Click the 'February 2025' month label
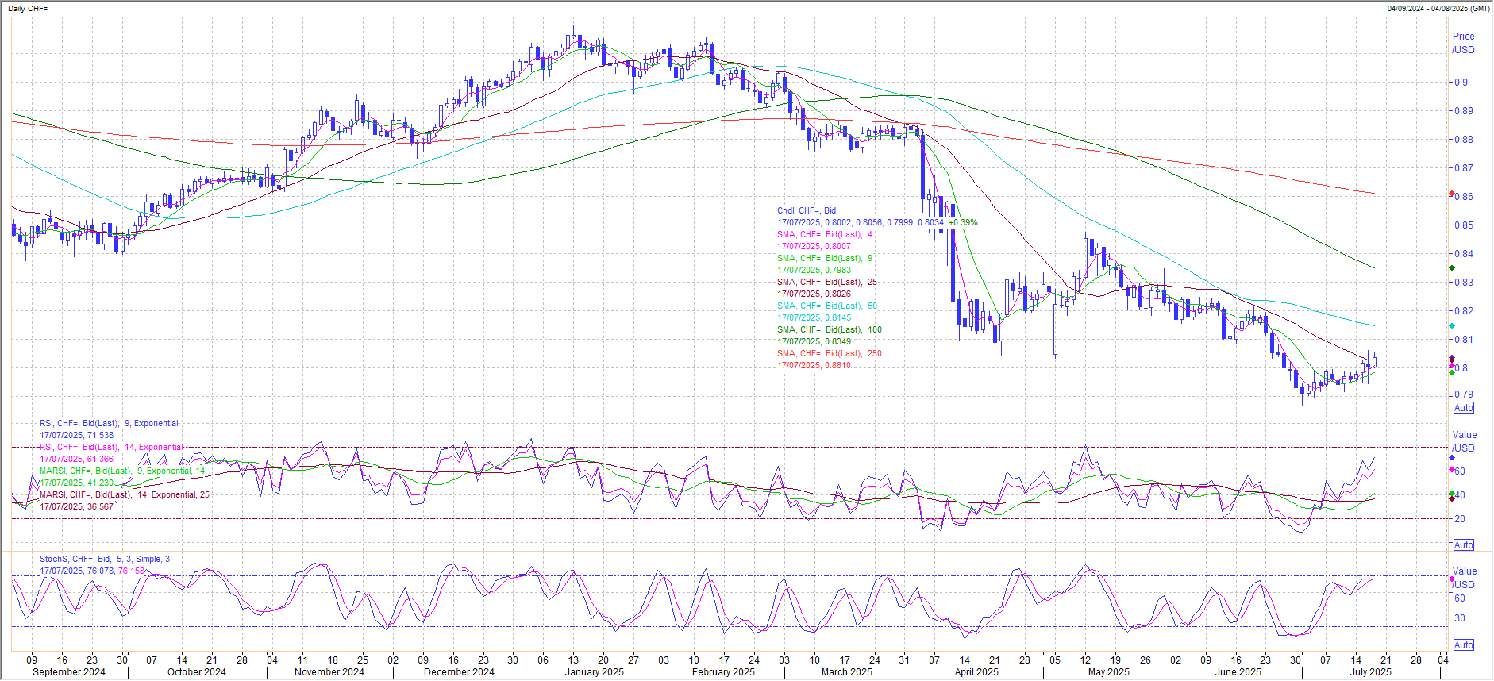Screen dimensions: 1494x681 (723, 672)
